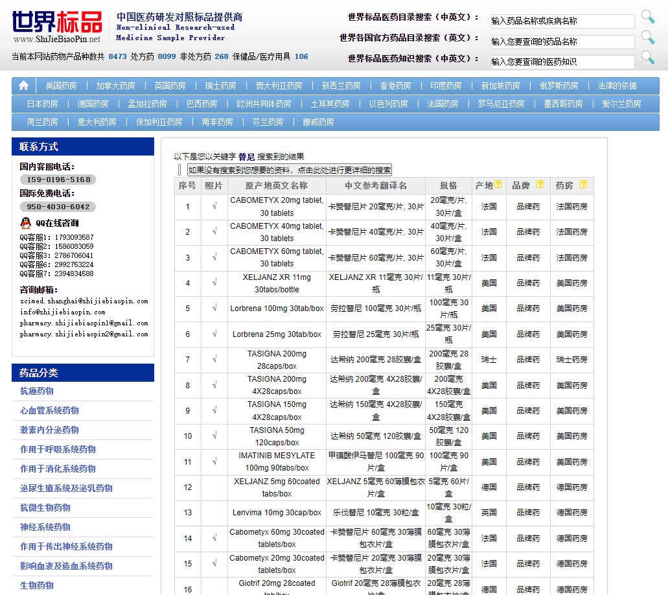Image resolution: width=668 pixels, height=595 pixels.
Task: Open 南非药房 menu item
Action: (217, 122)
